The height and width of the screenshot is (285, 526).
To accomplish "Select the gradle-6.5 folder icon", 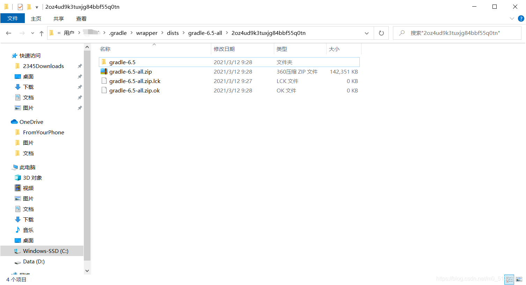I will click(x=104, y=62).
